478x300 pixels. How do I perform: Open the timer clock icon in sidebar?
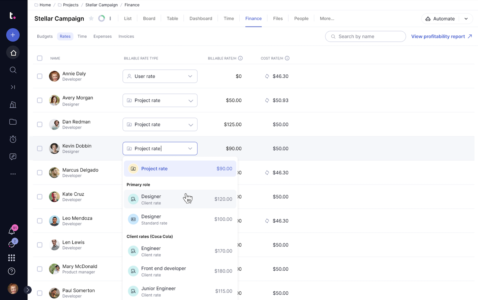(x=13, y=139)
